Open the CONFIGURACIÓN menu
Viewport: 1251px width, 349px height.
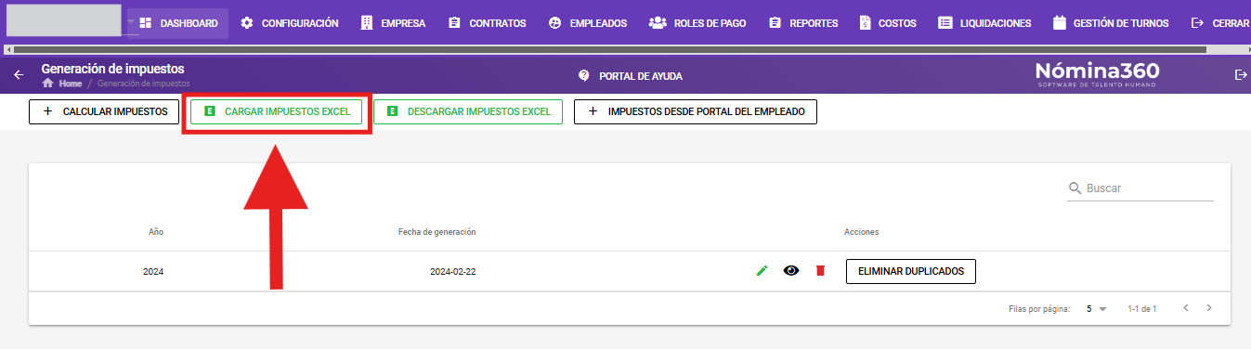(289, 23)
